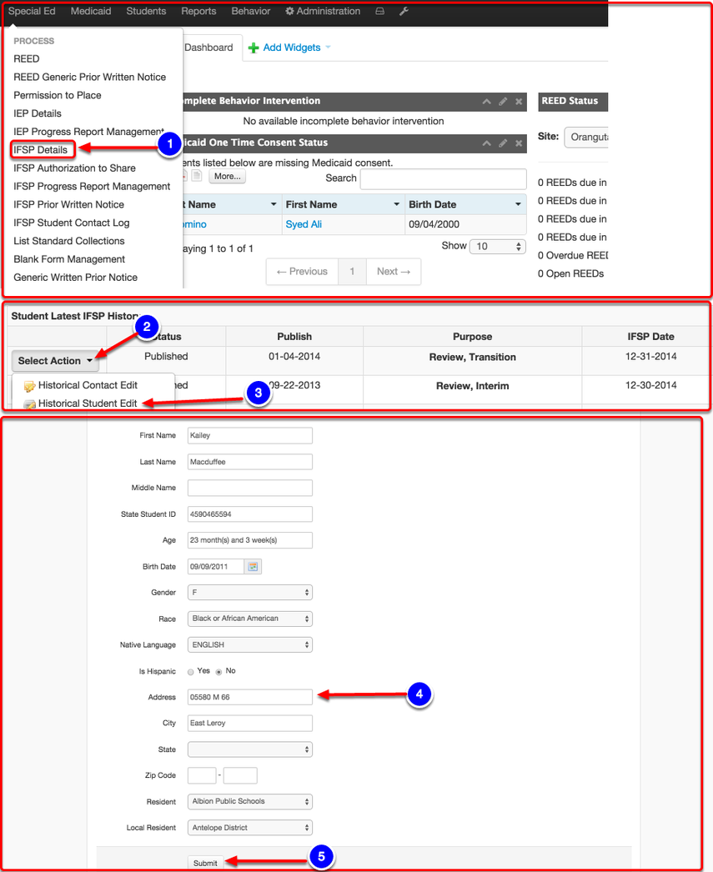Open the Birth Date calendar picker icon
The width and height of the screenshot is (713, 872).
click(253, 566)
